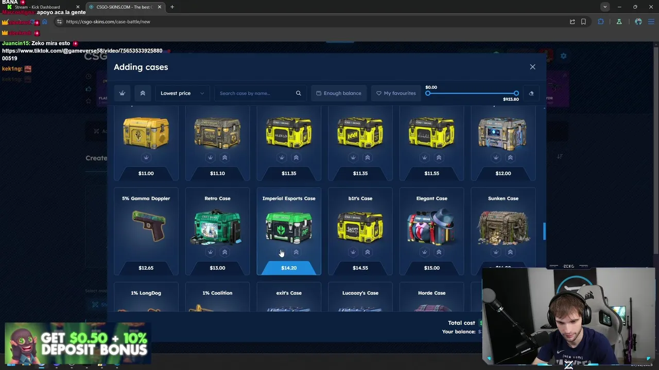659x370 pixels.
Task: Add the Imperial Esports Case at $14.20
Action: pos(289,268)
